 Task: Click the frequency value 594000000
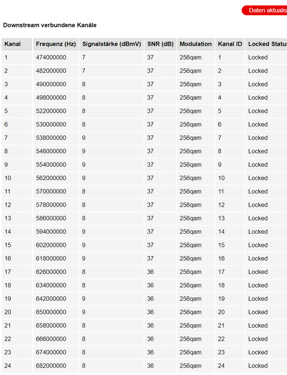click(51, 232)
